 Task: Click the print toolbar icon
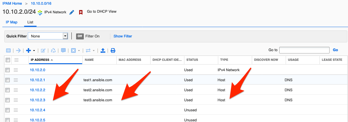coord(113,50)
